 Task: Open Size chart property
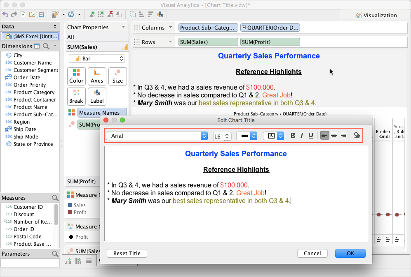[x=117, y=76]
